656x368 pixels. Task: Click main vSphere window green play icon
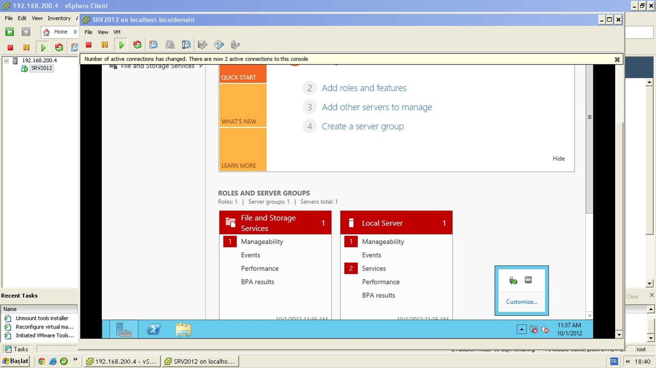(43, 48)
